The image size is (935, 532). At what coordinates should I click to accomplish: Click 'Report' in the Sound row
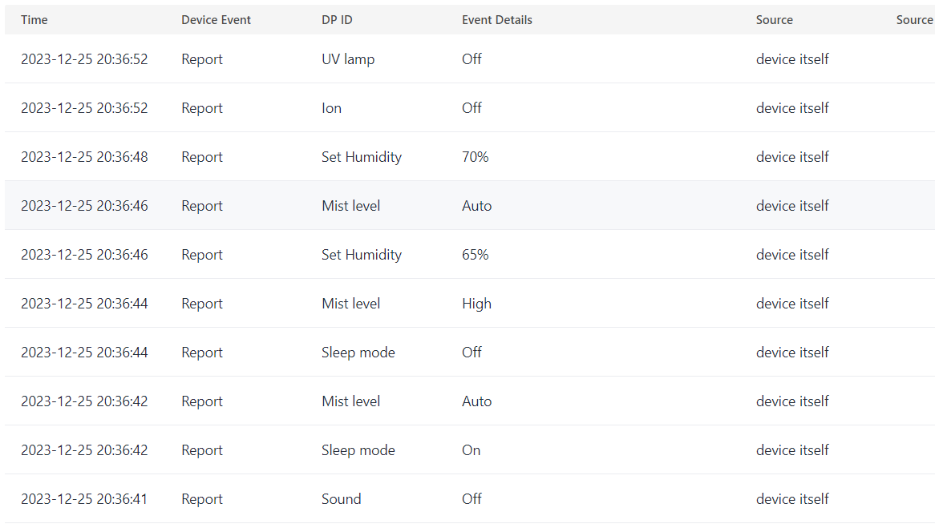point(202,499)
